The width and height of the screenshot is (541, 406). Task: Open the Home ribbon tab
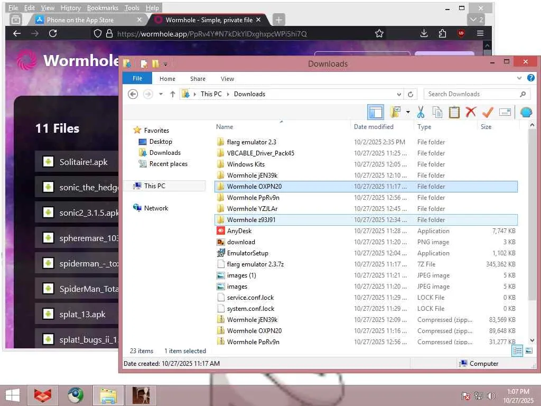(167, 79)
